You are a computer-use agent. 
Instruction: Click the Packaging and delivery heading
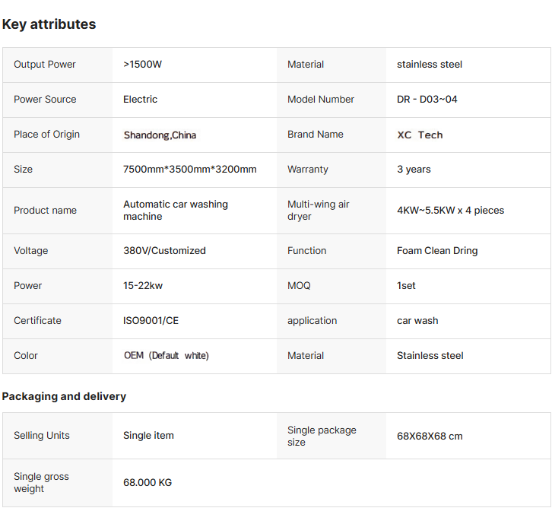[x=64, y=396]
